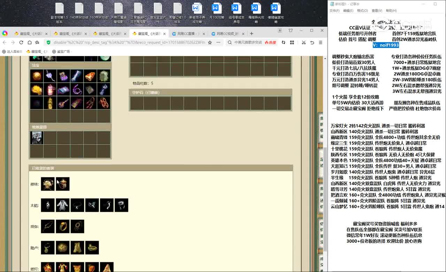Select the necklace item in 毗卢 row

click(48, 248)
